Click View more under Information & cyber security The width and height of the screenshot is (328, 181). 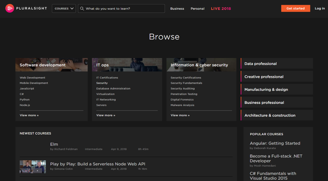click(180, 115)
